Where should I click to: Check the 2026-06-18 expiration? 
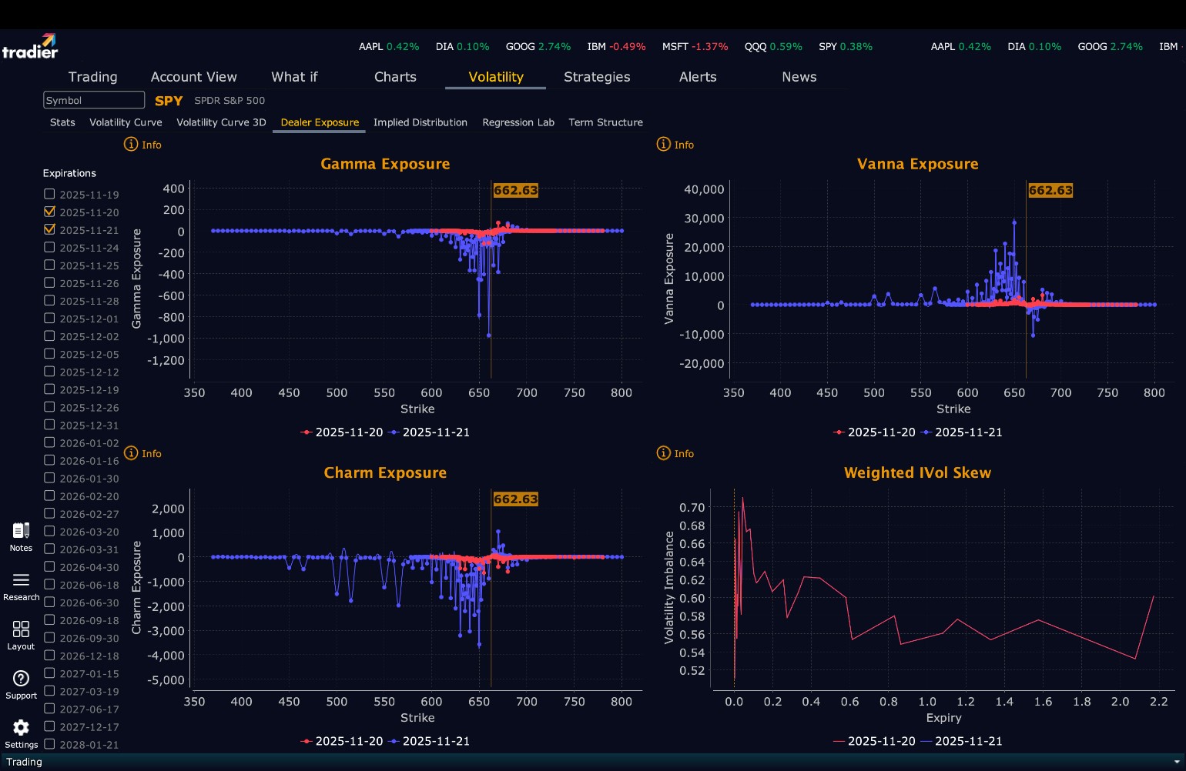point(49,584)
